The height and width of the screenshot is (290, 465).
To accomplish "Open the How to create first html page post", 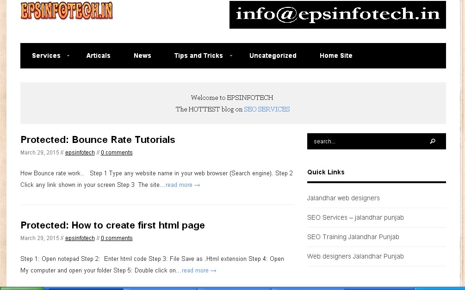I will coord(112,225).
